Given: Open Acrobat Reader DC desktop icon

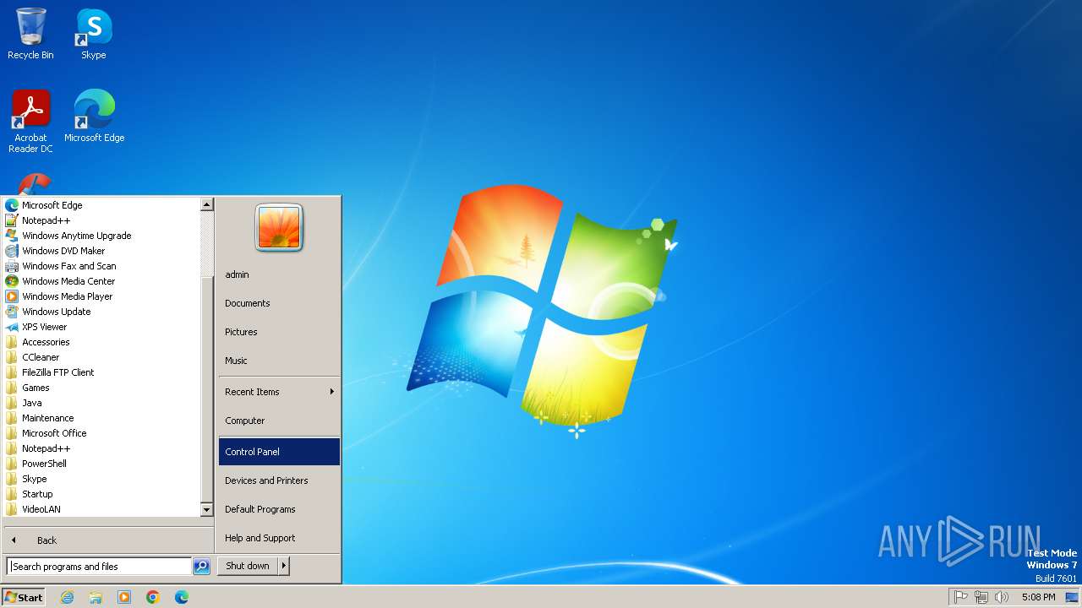Looking at the screenshot, I should click(30, 122).
